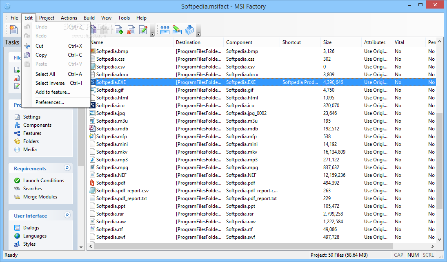Sort by the Destination column header
The image size is (447, 262).
tap(198, 42)
